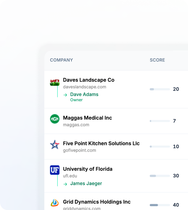Click the score bar for University of Florida

tap(160, 176)
